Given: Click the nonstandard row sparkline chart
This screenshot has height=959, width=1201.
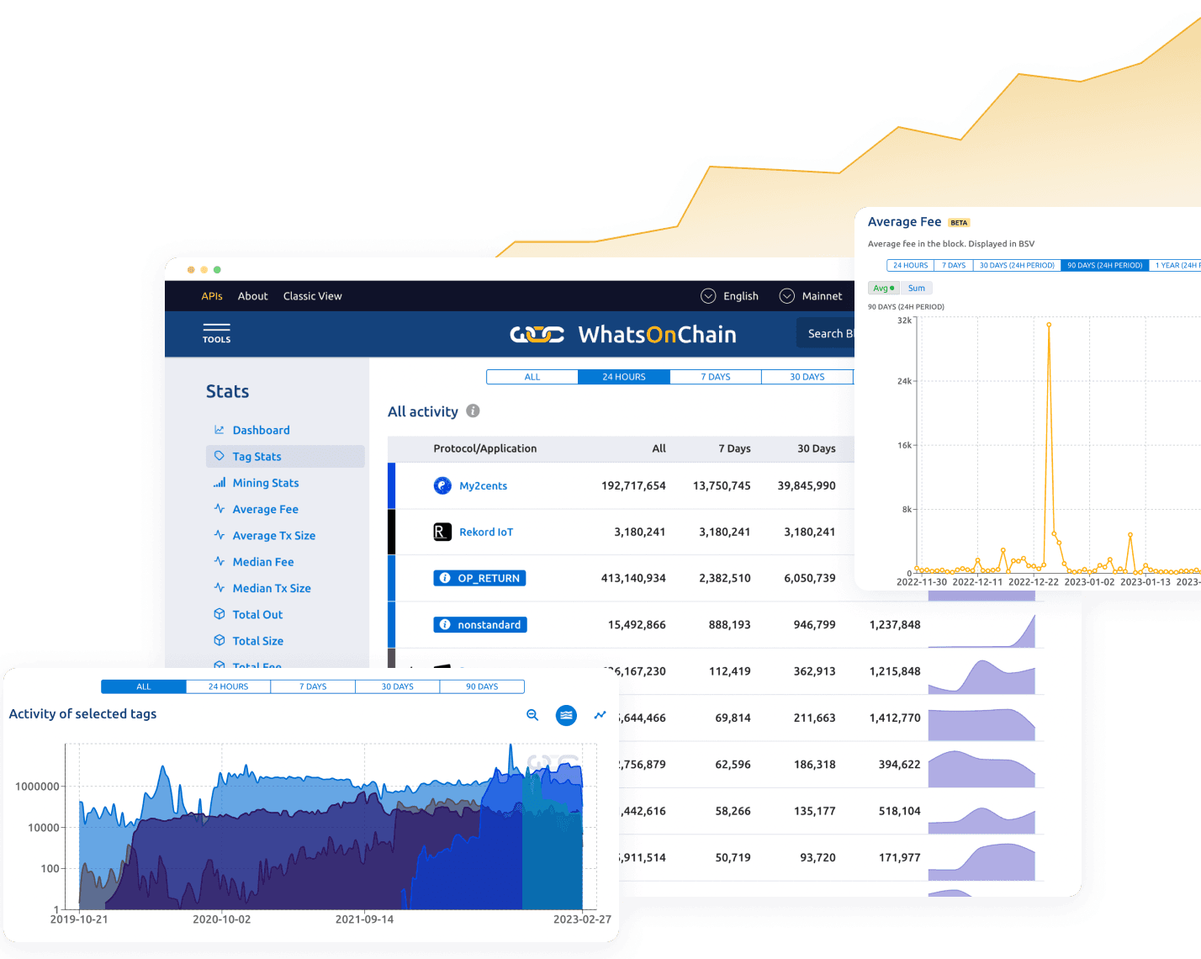Looking at the screenshot, I should pyautogui.click(x=981, y=629).
